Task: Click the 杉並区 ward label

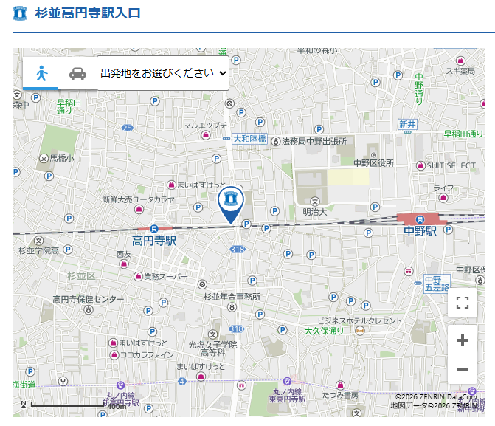Action: point(81,276)
